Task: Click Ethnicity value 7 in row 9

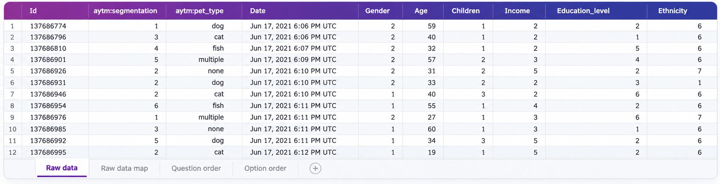Action: coord(699,117)
